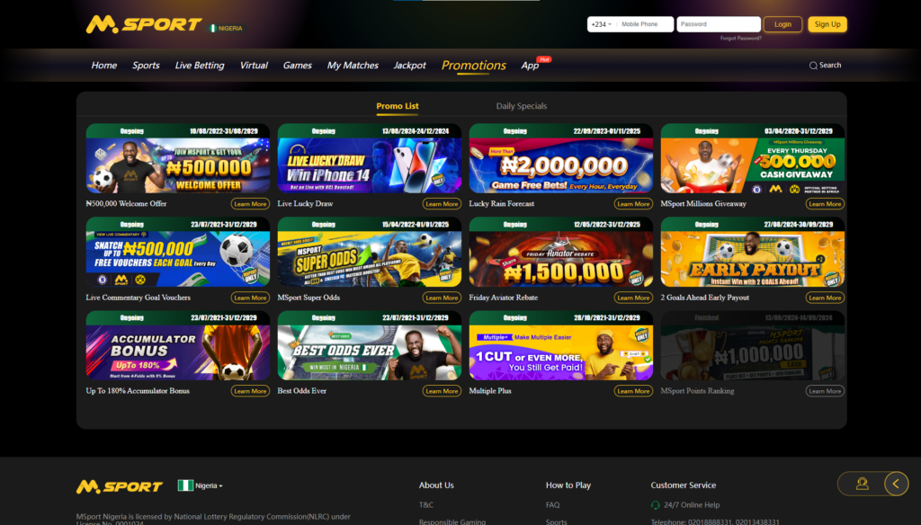Learn More about ₦500,000 Welcome Offer
Image resolution: width=921 pixels, height=525 pixels.
pyautogui.click(x=250, y=204)
